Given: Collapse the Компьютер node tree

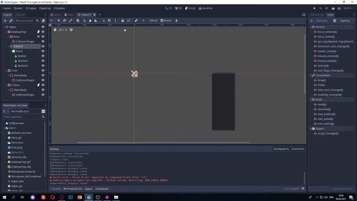Looking at the screenshot, I should 6,32.
